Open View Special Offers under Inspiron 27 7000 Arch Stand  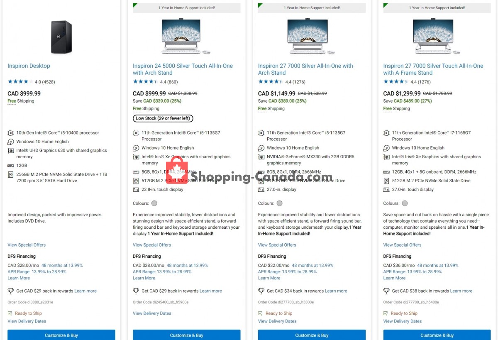coord(277,245)
